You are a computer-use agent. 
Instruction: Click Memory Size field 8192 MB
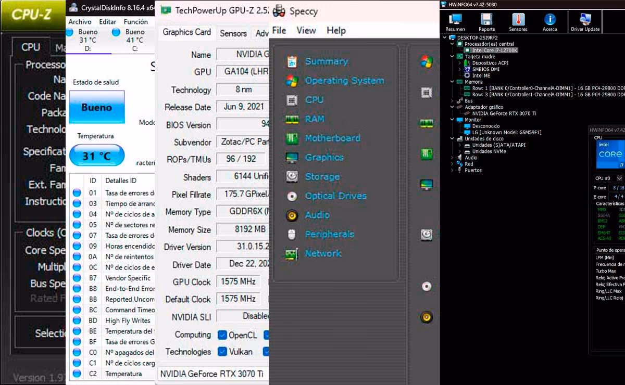click(x=243, y=229)
